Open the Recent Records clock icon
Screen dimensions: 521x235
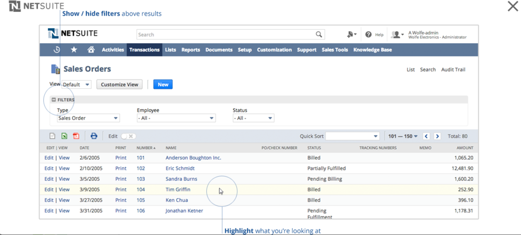tap(57, 50)
